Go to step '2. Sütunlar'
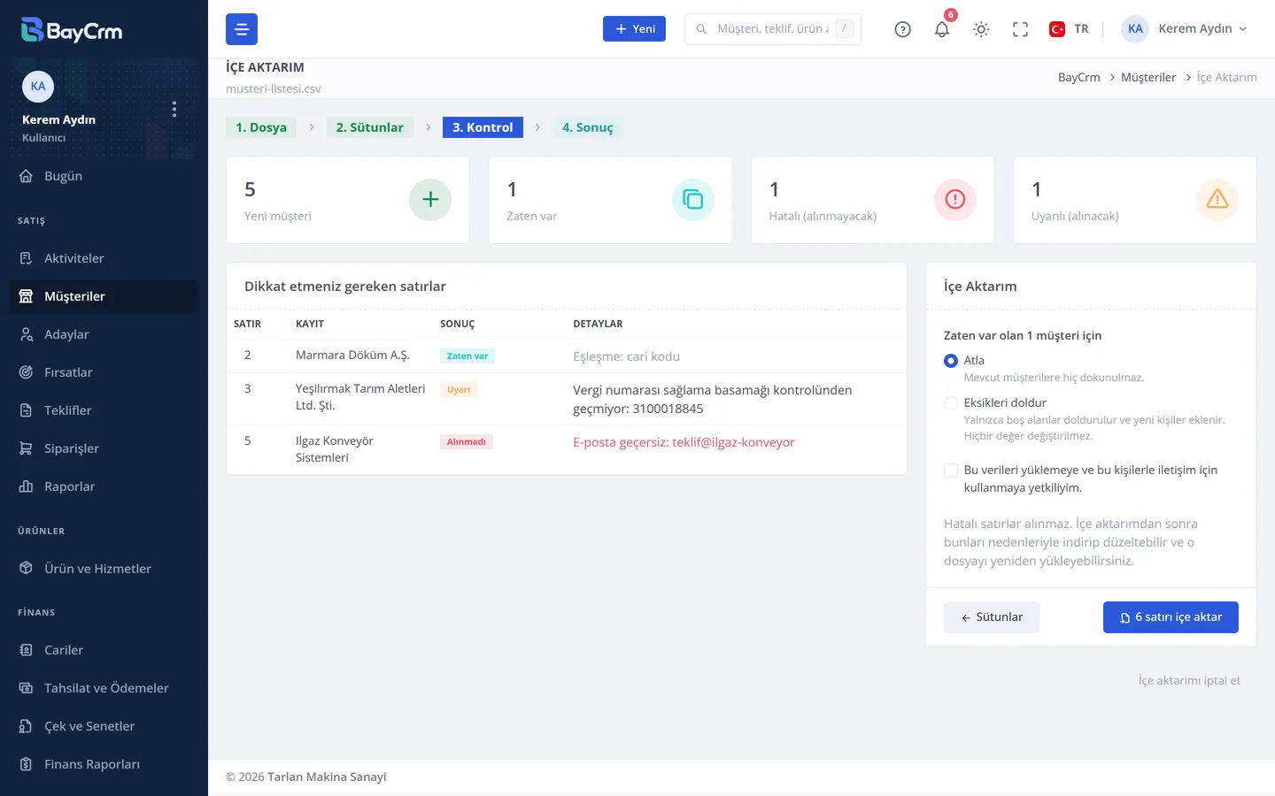 [x=369, y=127]
